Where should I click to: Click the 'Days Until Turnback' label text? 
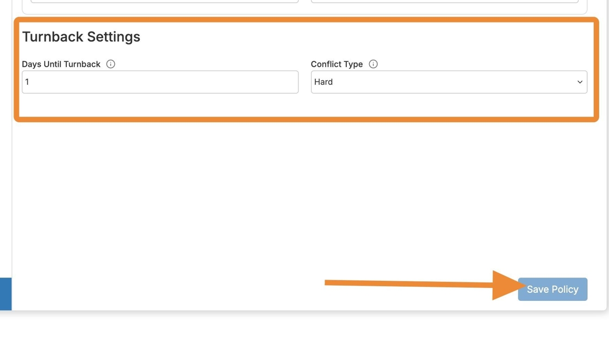61,64
